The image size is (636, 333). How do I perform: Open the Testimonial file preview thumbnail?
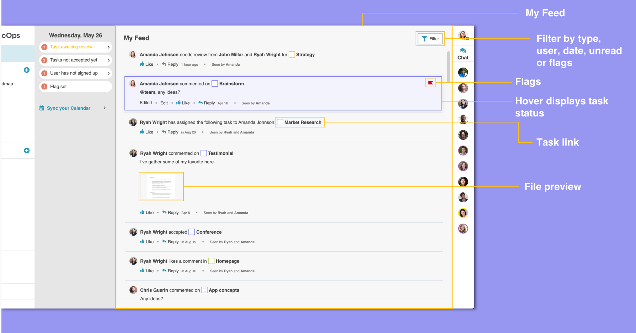coord(161,187)
